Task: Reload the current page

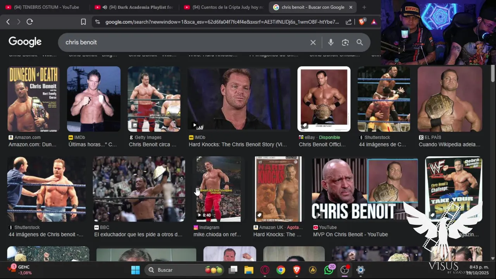Action: click(30, 22)
